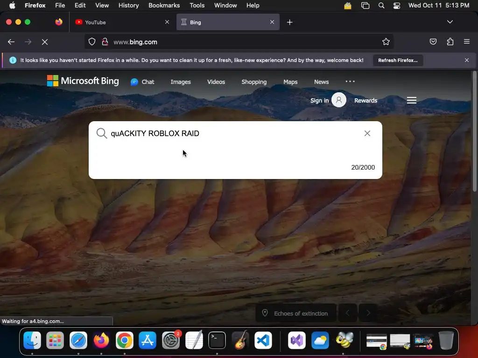Screen dimensions: 478x358
Task: Open the Firefox View pinned icon
Action: click(x=59, y=22)
